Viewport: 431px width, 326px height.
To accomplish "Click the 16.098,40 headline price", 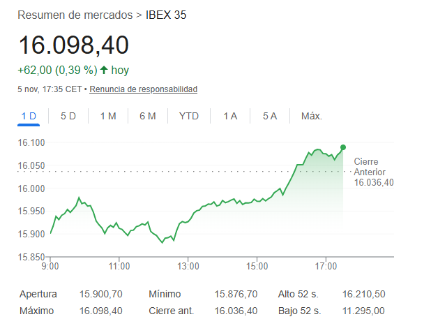I will point(73,45).
